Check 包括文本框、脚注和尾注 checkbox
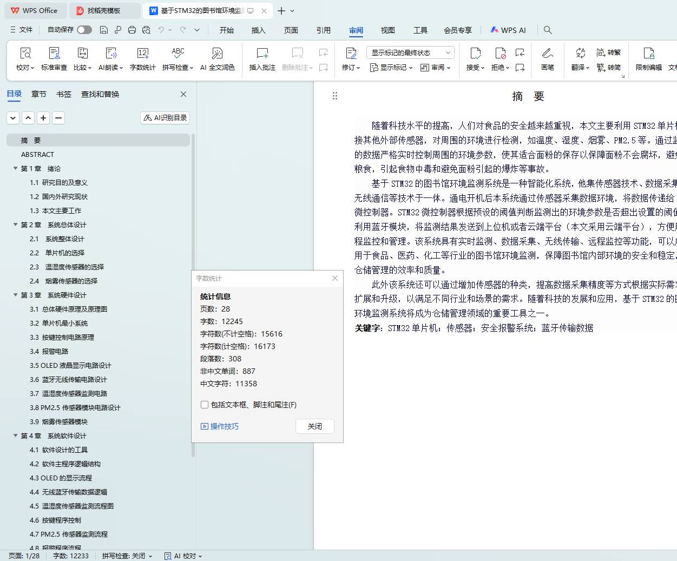The image size is (677, 561). point(205,405)
